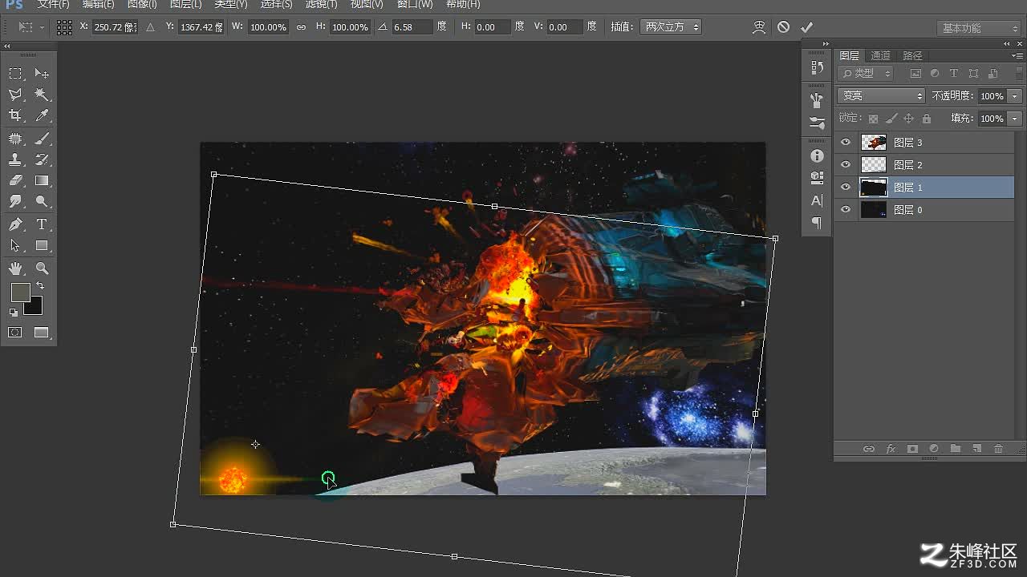The height and width of the screenshot is (577, 1027).
Task: Toggle lock image pixels
Action: (x=891, y=119)
